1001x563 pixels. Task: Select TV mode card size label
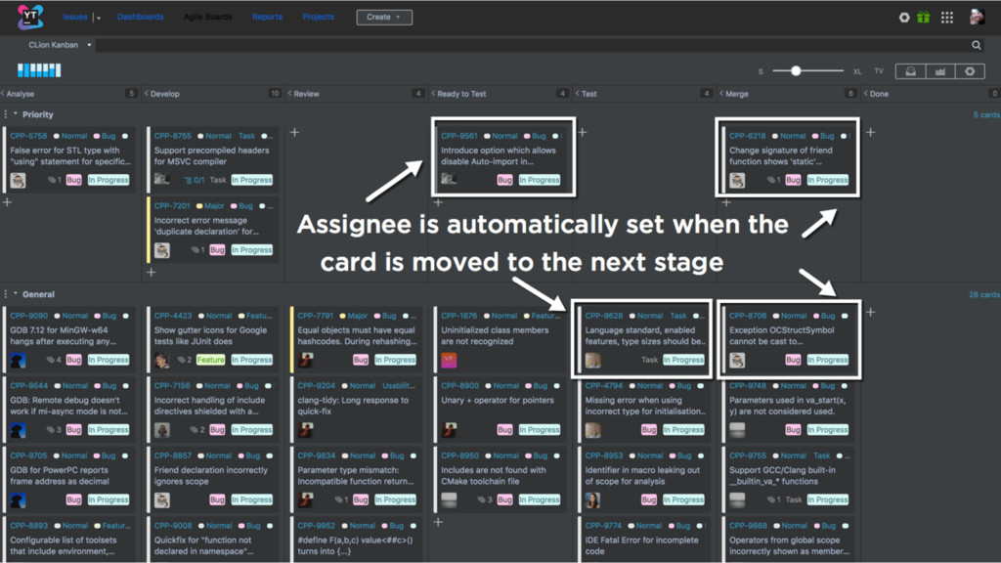tap(879, 71)
